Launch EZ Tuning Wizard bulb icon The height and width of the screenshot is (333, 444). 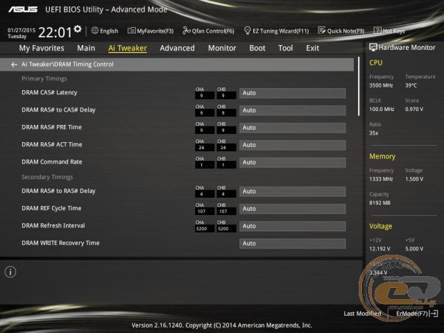tap(247, 31)
